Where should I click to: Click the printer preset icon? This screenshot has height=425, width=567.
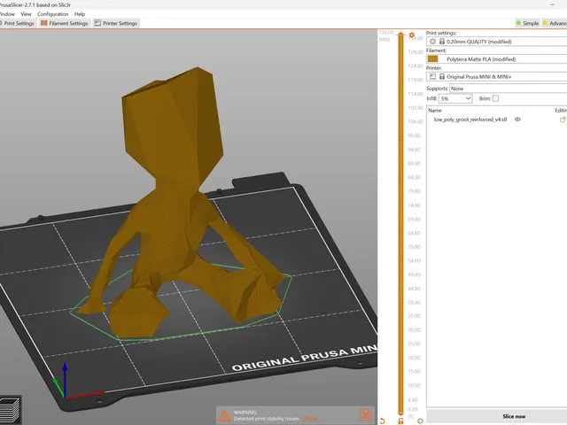[432, 77]
